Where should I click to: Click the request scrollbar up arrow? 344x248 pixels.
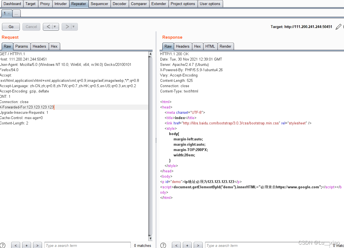(151, 54)
